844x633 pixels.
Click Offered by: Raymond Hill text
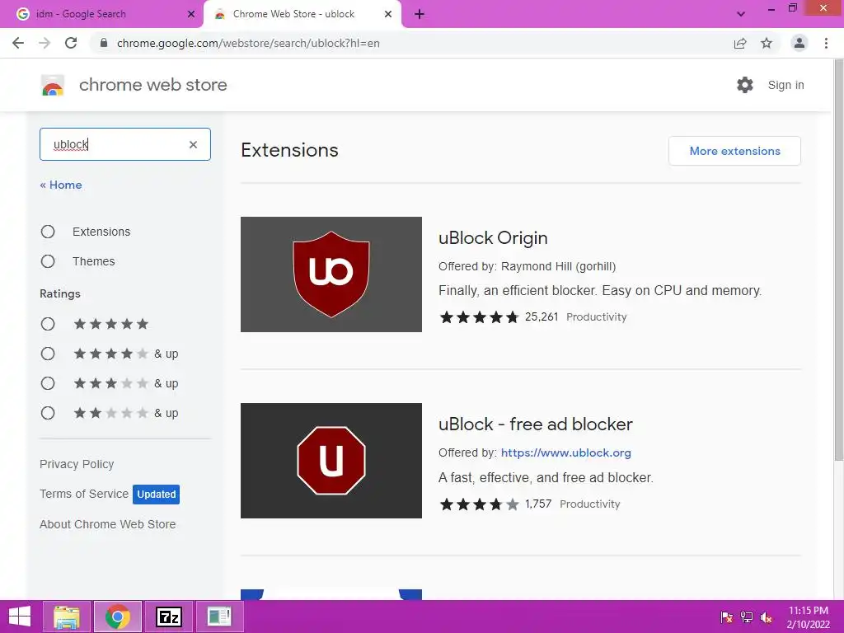(527, 266)
